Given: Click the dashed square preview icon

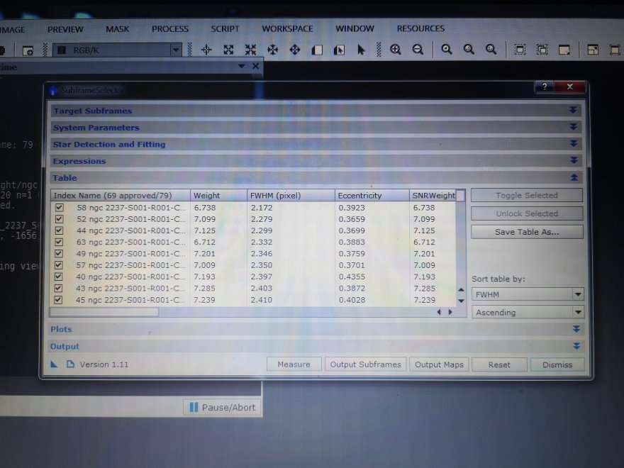Looking at the screenshot, I should (520, 50).
